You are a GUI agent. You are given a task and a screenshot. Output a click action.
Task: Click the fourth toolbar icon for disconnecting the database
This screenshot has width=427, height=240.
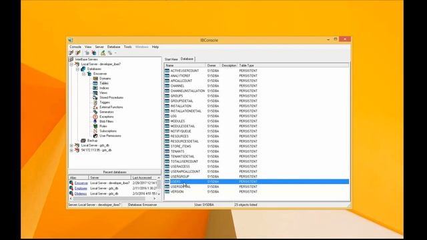(94, 53)
